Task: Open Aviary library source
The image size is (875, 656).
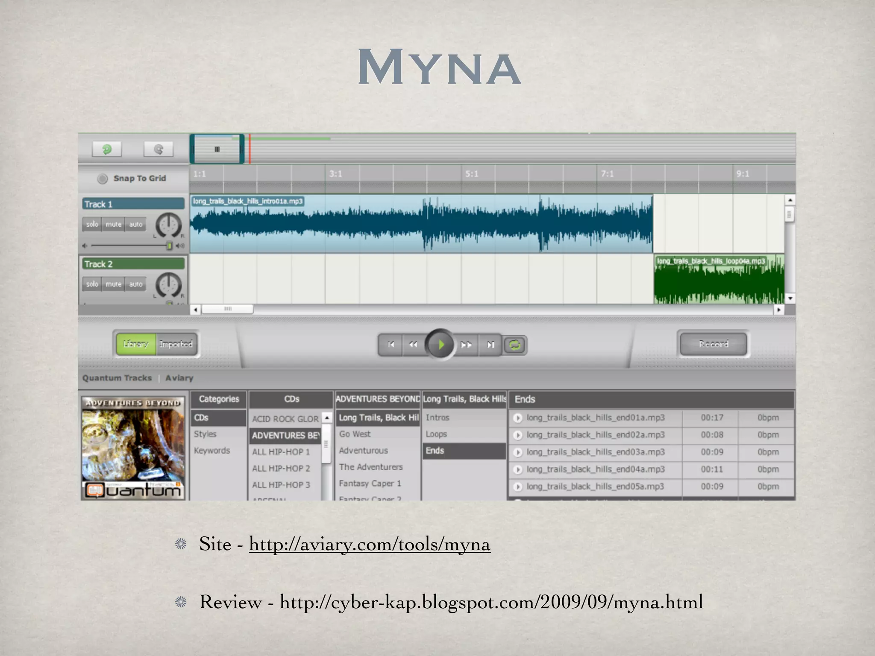Action: (x=179, y=378)
